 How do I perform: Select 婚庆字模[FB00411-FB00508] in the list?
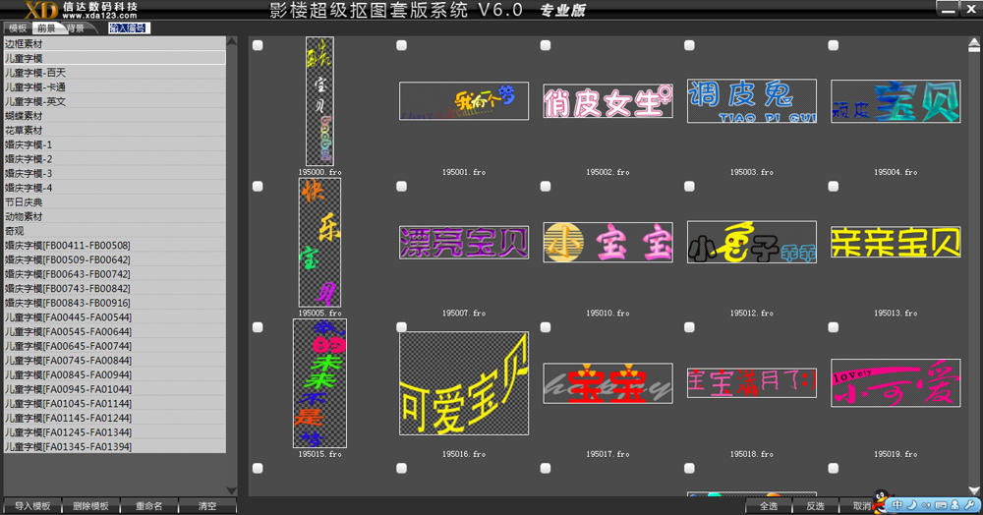click(x=115, y=246)
